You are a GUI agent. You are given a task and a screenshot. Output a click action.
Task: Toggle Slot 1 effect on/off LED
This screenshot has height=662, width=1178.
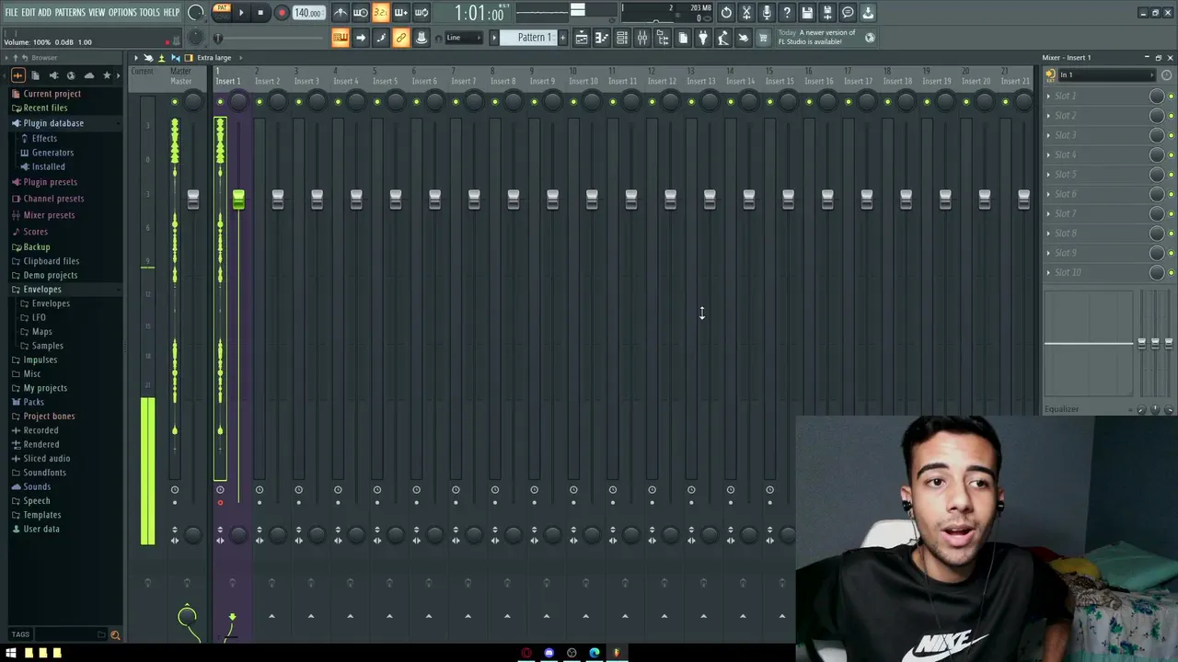coord(1171,97)
